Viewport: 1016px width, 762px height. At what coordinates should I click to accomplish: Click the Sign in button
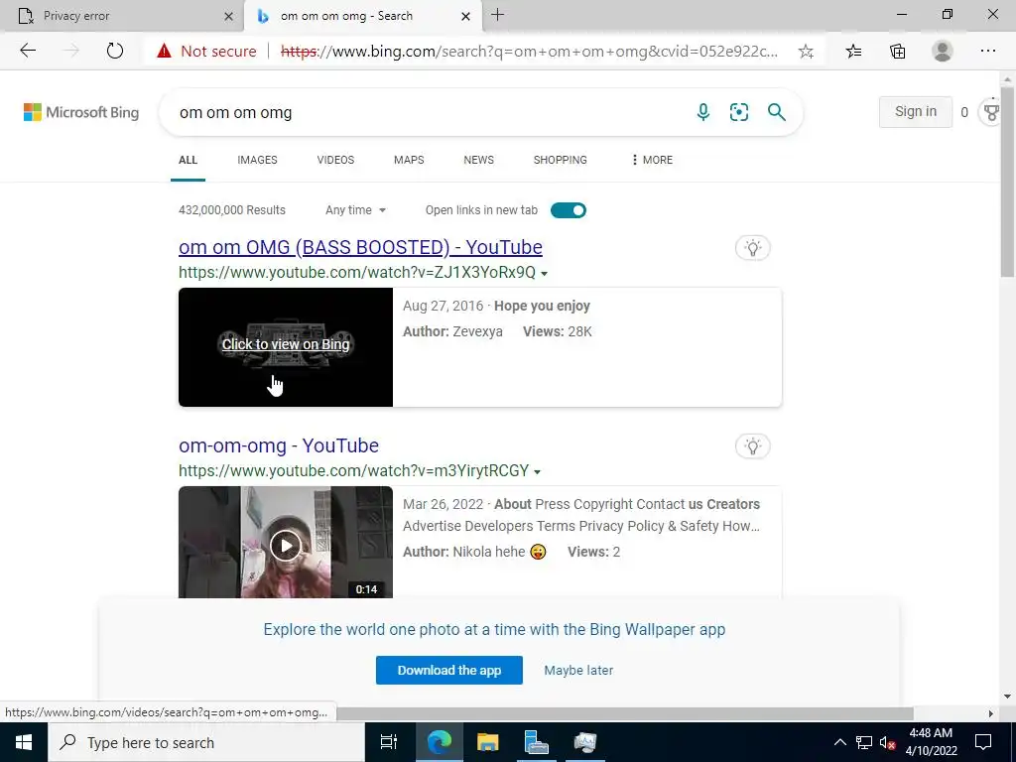pyautogui.click(x=916, y=111)
